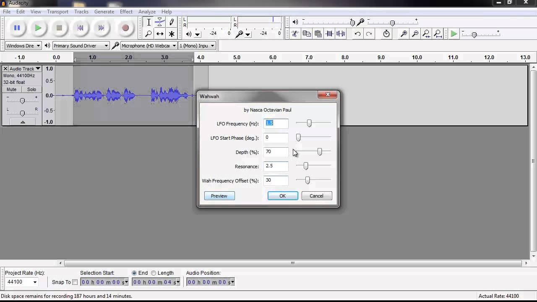Click Skip to Start button
This screenshot has width=537, height=302.
pos(80,28)
